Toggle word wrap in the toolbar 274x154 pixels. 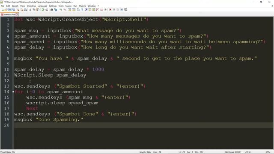coord(78,9)
